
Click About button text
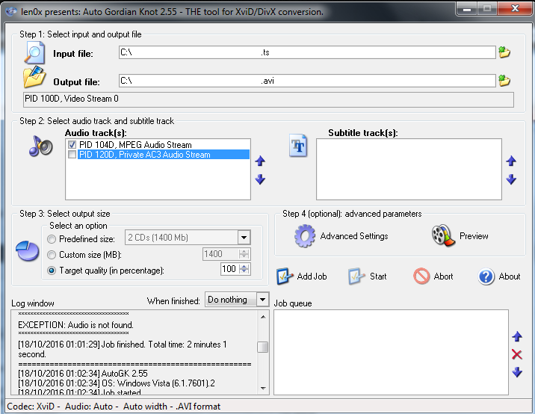point(510,276)
